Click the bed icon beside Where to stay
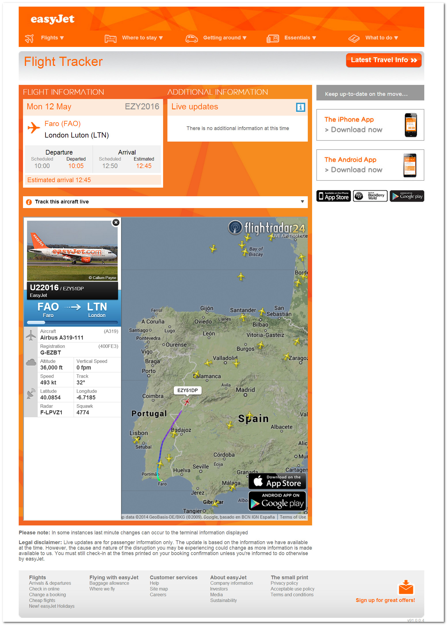 pyautogui.click(x=110, y=38)
